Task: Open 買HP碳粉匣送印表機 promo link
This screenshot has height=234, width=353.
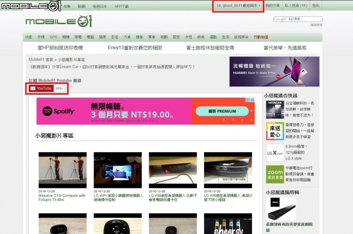Action: [60, 48]
